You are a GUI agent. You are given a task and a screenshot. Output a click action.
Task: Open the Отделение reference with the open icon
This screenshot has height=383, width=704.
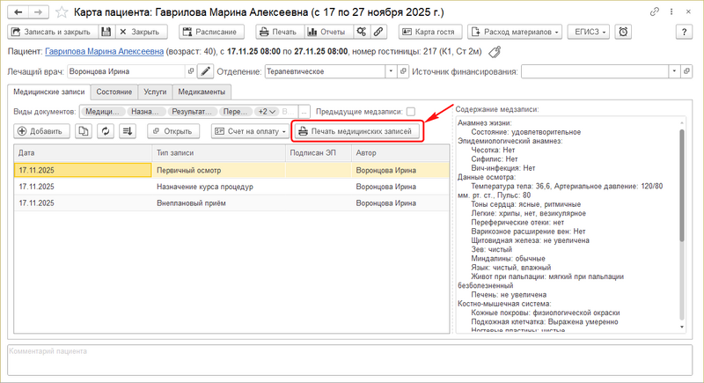pyautogui.click(x=403, y=71)
